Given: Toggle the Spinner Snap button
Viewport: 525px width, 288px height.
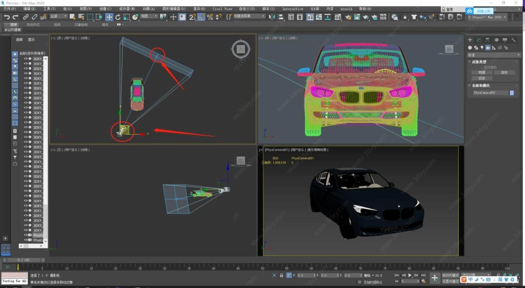Looking at the screenshot, I should 218,17.
